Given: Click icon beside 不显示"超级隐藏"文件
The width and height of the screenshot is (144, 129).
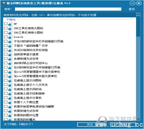Looking at the screenshot, I should (x=10, y=46).
